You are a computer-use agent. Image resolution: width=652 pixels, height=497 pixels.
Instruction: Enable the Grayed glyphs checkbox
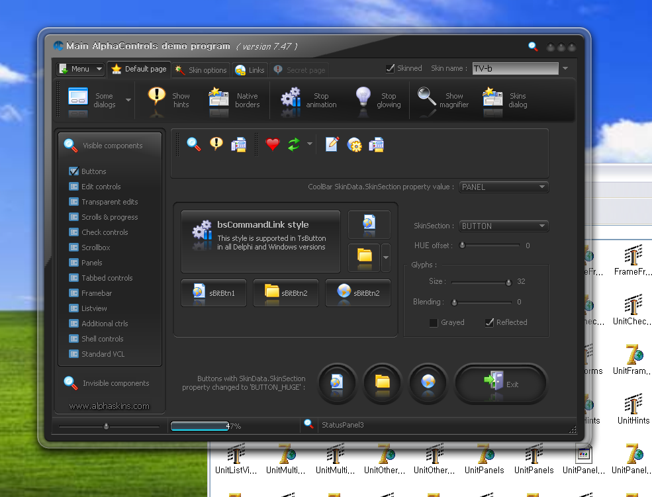point(434,323)
